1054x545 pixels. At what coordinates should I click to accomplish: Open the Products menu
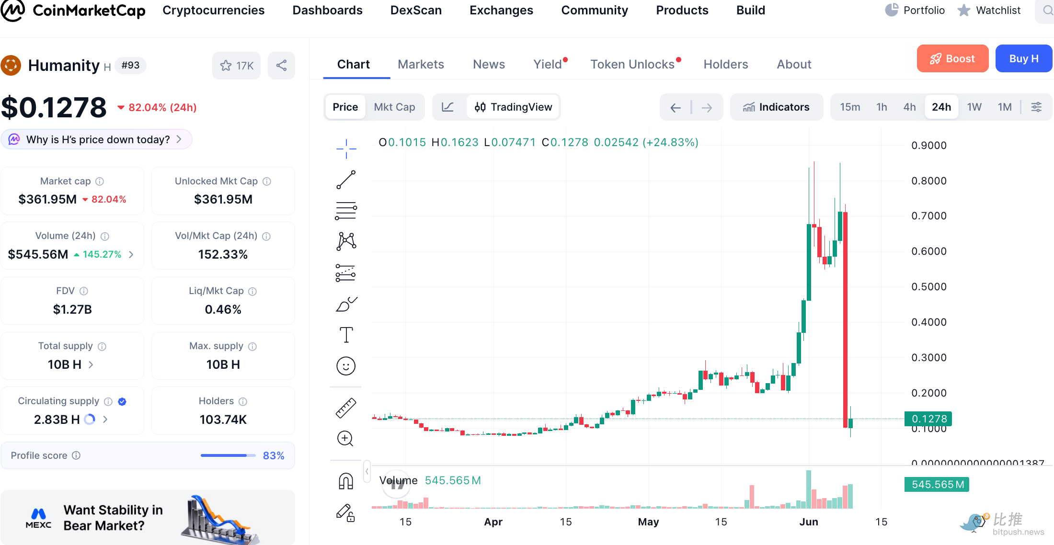point(682,10)
